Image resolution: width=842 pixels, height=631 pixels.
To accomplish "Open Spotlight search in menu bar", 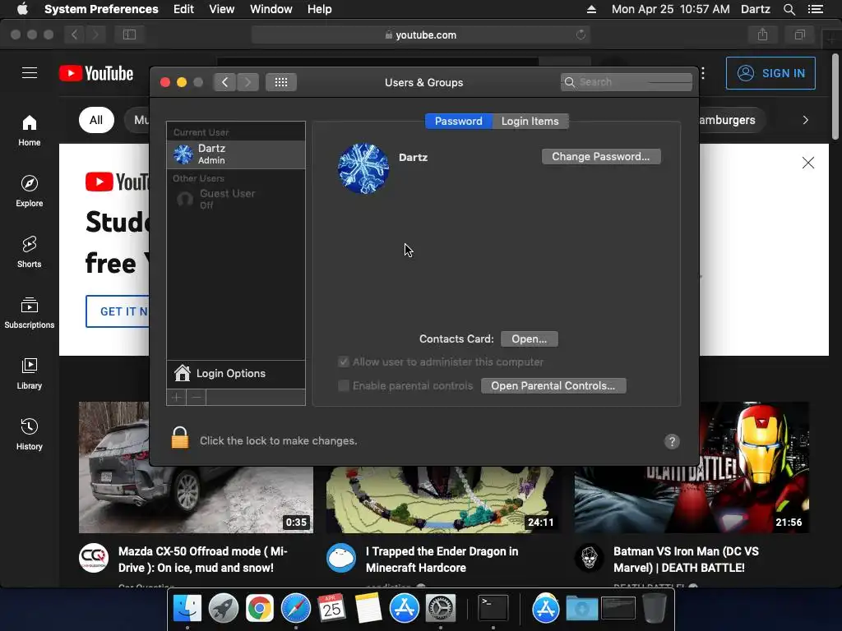I will point(789,9).
